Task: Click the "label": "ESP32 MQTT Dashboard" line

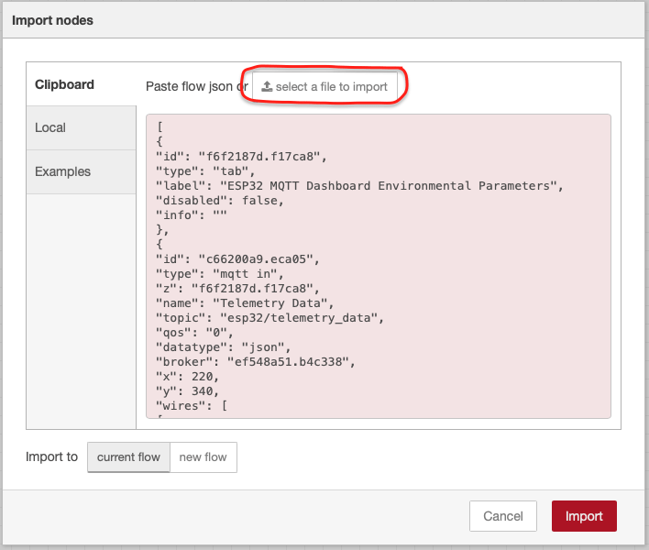Action: click(x=359, y=186)
